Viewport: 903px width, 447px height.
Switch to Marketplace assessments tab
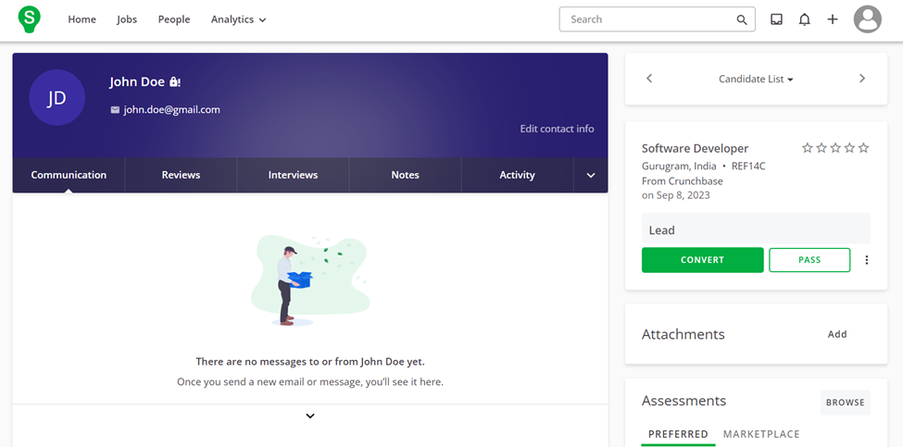click(761, 434)
